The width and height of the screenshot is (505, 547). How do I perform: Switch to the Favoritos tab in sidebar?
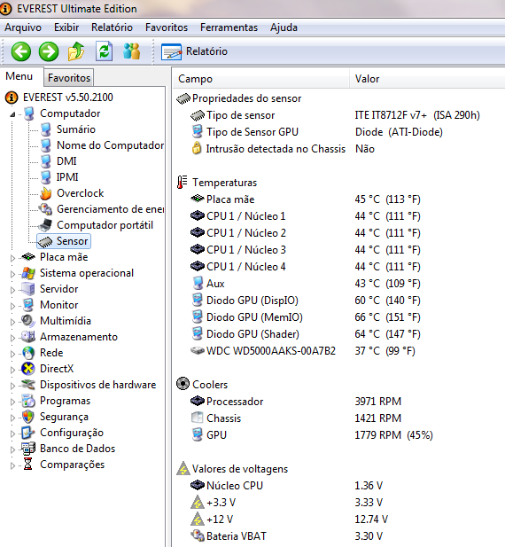[x=69, y=78]
